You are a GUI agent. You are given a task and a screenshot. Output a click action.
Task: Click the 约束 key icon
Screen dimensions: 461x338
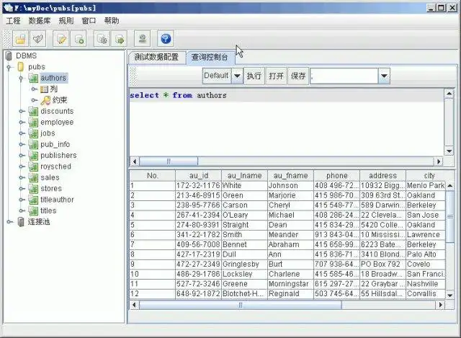[45, 100]
